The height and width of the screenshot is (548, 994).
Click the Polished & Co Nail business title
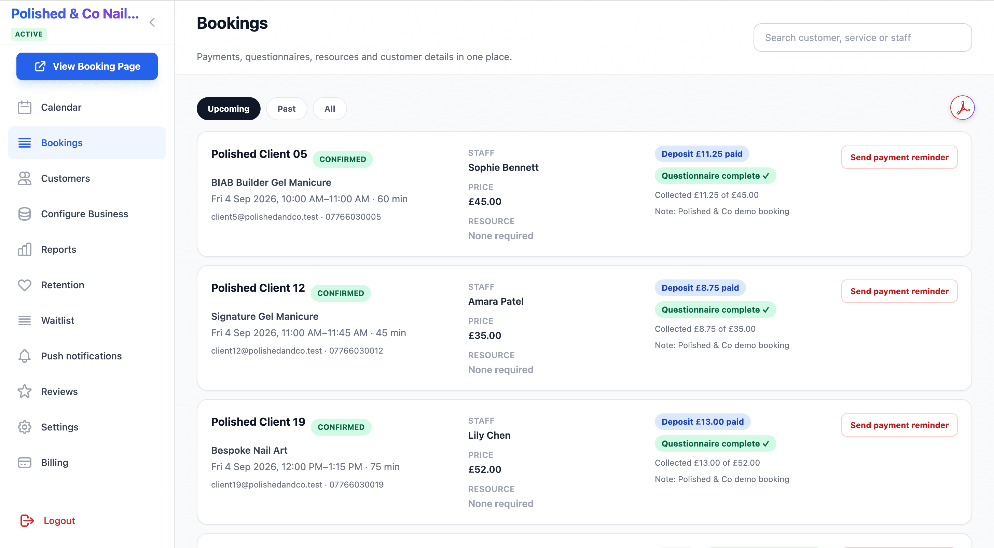pos(75,14)
